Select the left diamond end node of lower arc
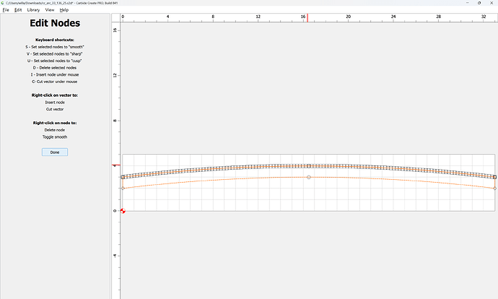 (123, 188)
